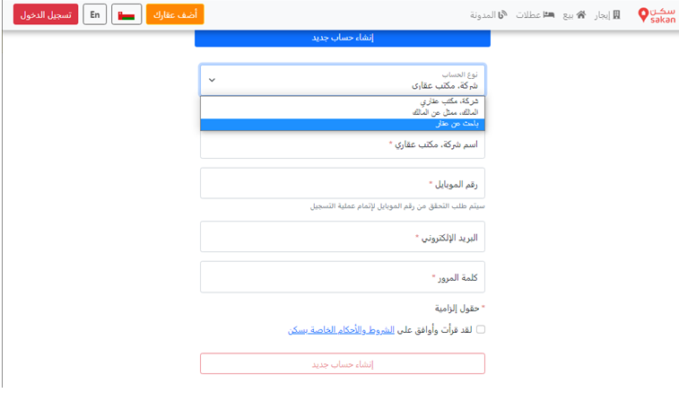Choose highlighted باحث عن عقار option

pos(343,125)
